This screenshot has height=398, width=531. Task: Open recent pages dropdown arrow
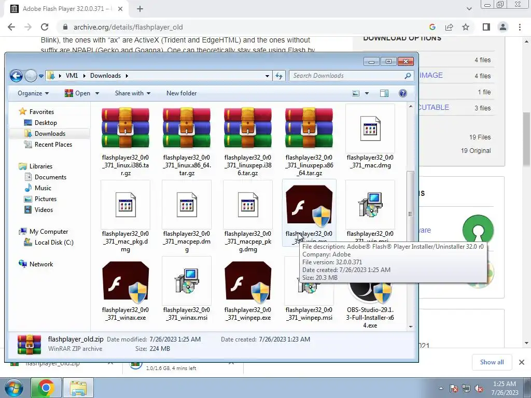click(41, 76)
